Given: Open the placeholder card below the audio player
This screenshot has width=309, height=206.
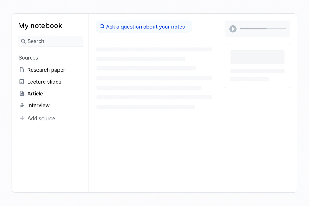Looking at the screenshot, I should click(257, 66).
